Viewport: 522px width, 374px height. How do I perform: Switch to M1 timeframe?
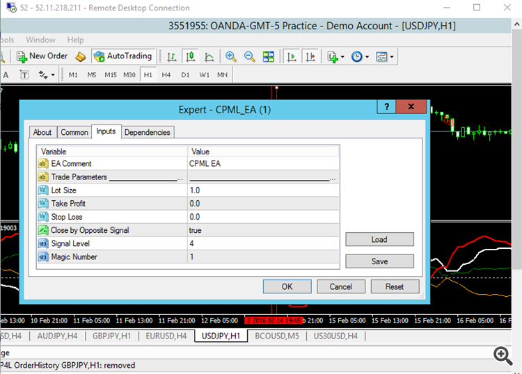(73, 75)
